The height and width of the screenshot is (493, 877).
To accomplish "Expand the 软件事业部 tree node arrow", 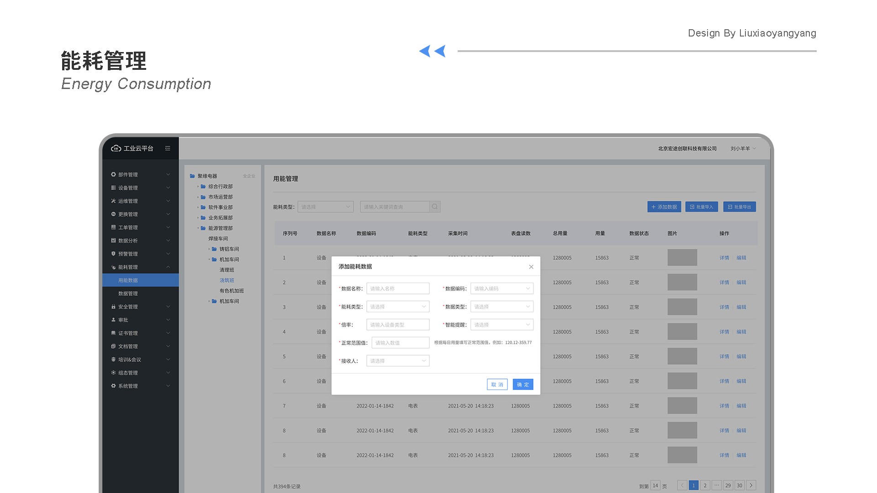I will tap(198, 208).
